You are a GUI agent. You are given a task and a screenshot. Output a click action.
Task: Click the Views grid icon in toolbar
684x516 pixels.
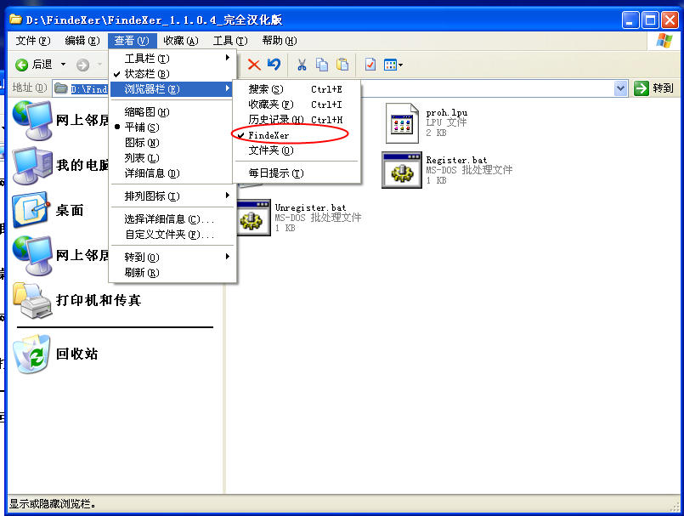coord(390,65)
